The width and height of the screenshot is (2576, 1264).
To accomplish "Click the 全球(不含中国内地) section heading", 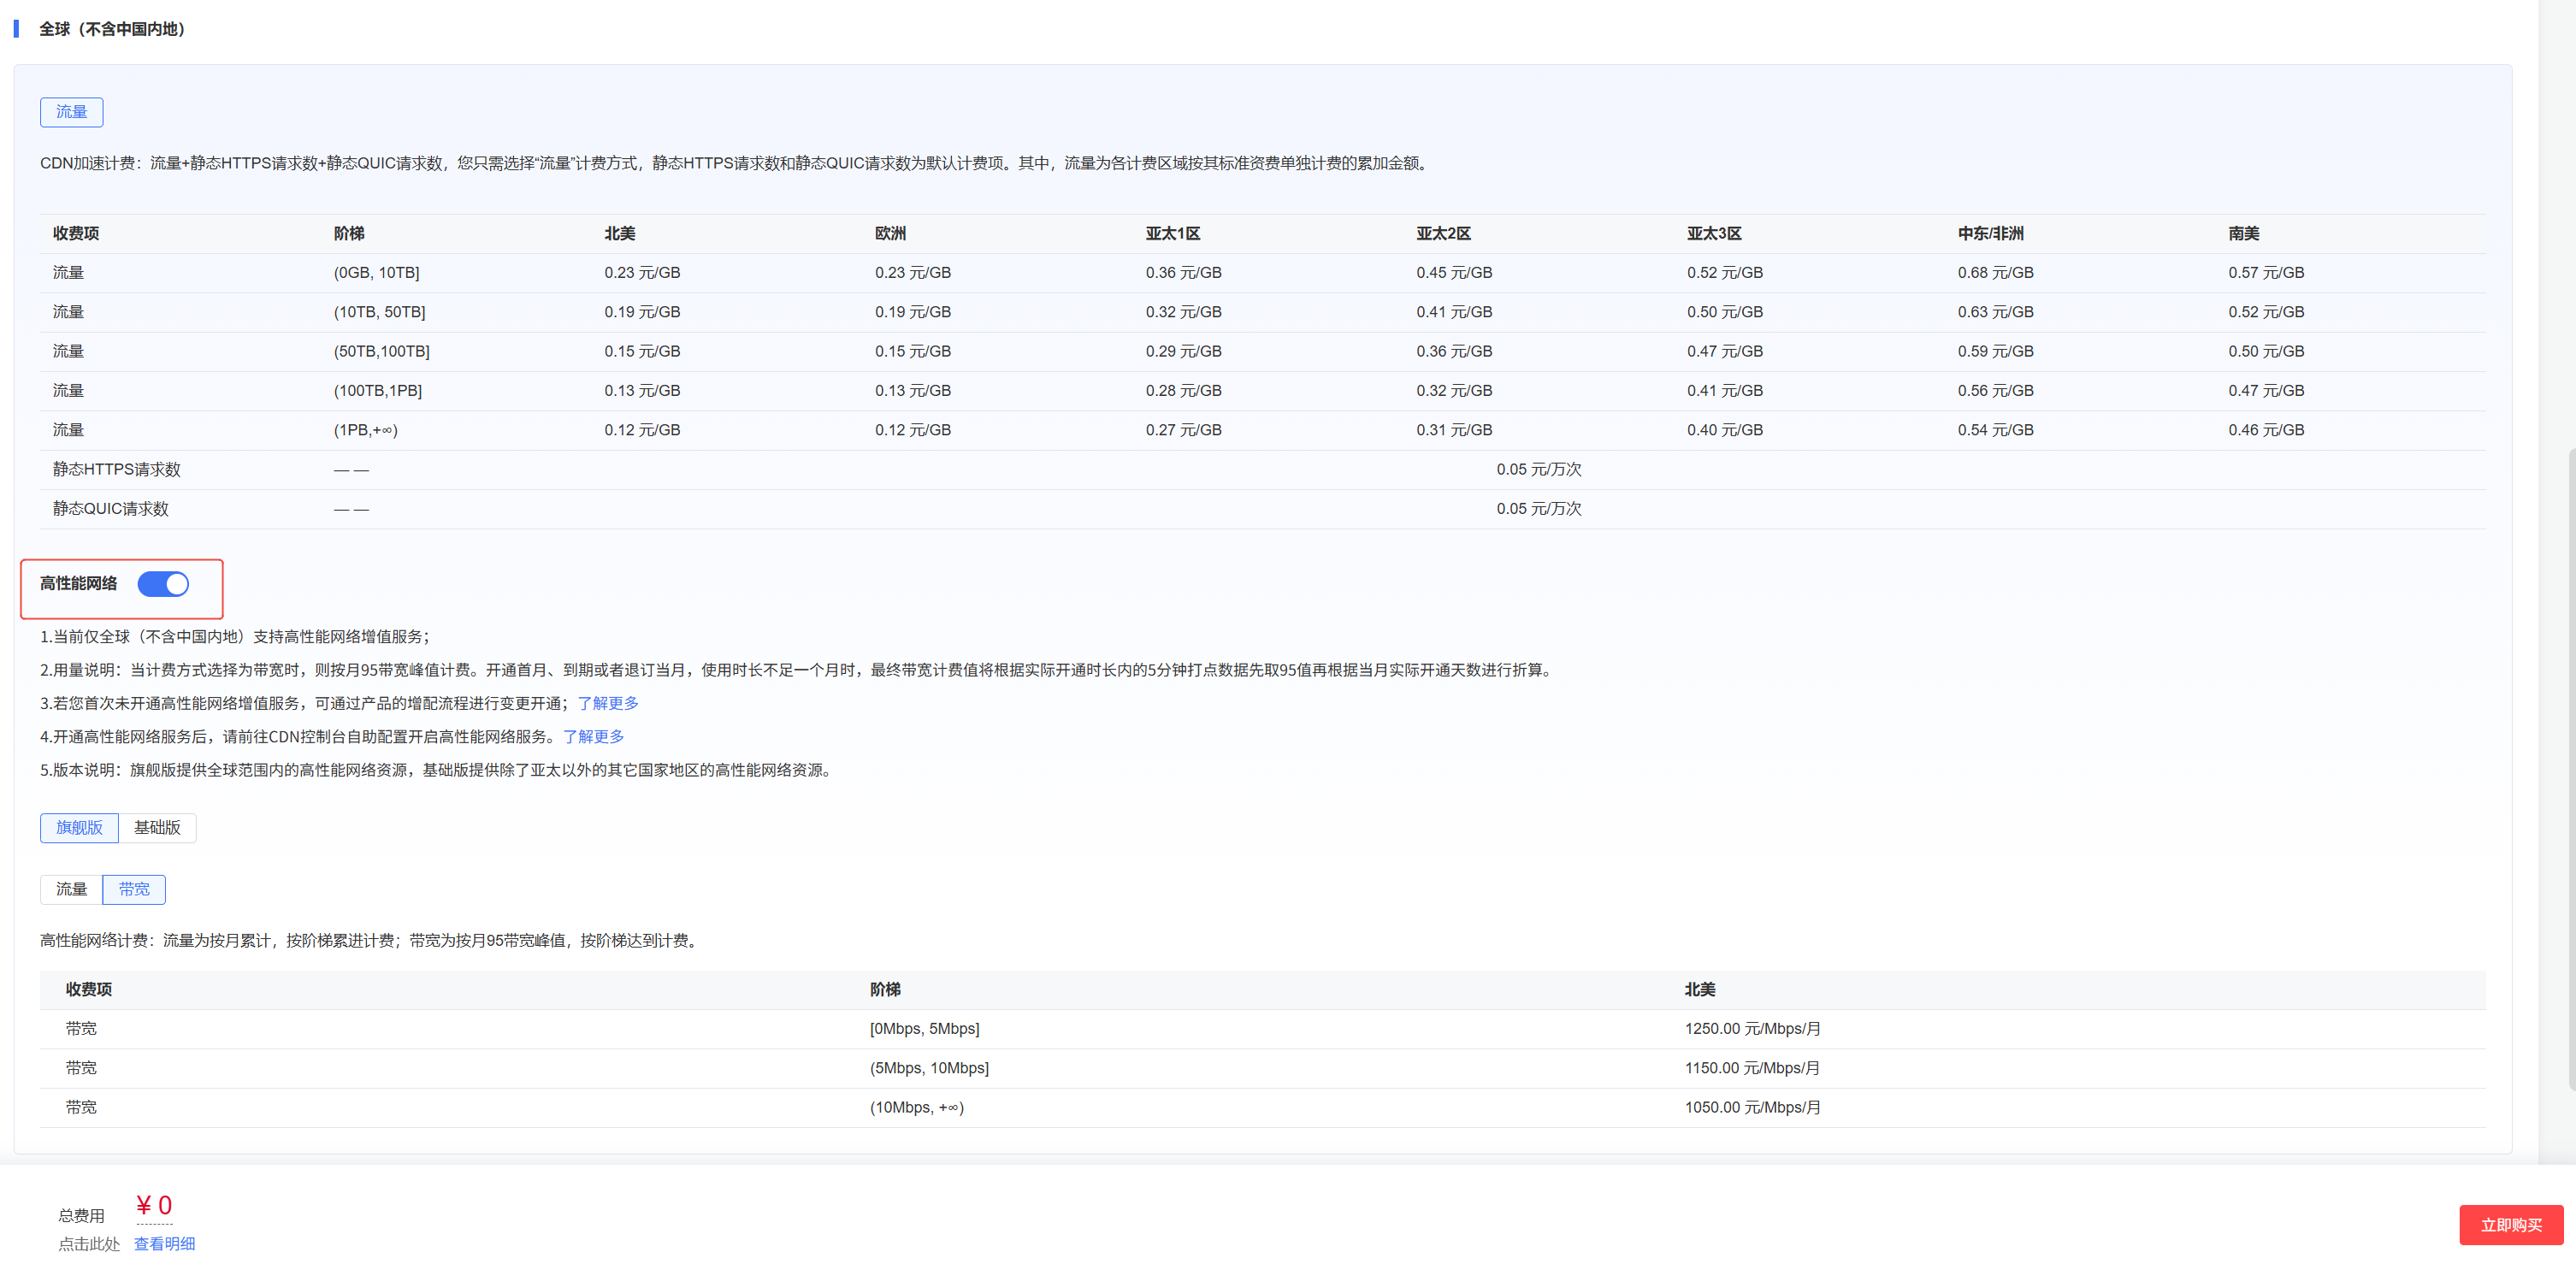I will (x=112, y=29).
